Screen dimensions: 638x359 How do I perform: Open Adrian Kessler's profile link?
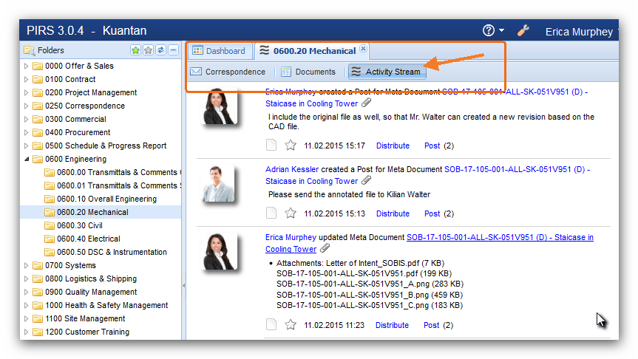click(x=292, y=169)
